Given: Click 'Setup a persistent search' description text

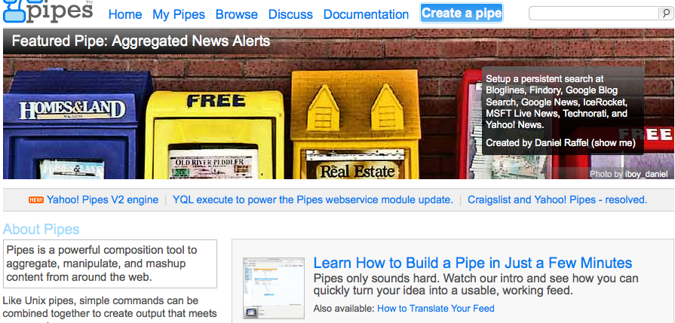Looking at the screenshot, I should pyautogui.click(x=558, y=102).
